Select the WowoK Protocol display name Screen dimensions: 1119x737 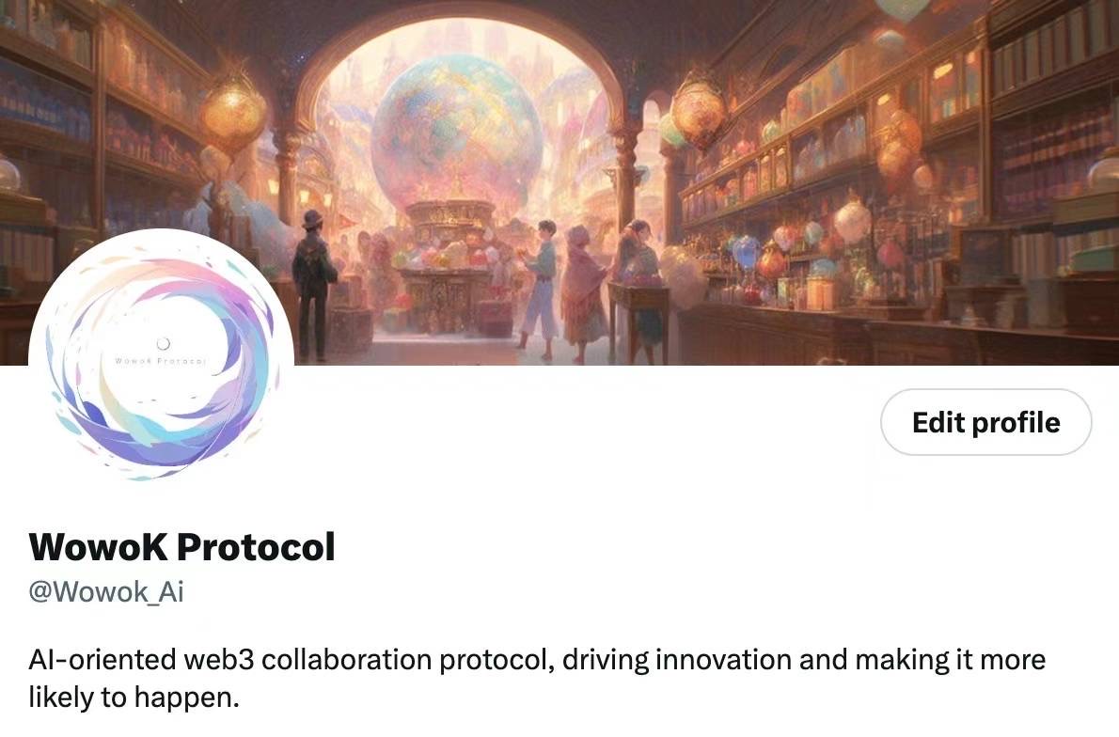tap(181, 547)
